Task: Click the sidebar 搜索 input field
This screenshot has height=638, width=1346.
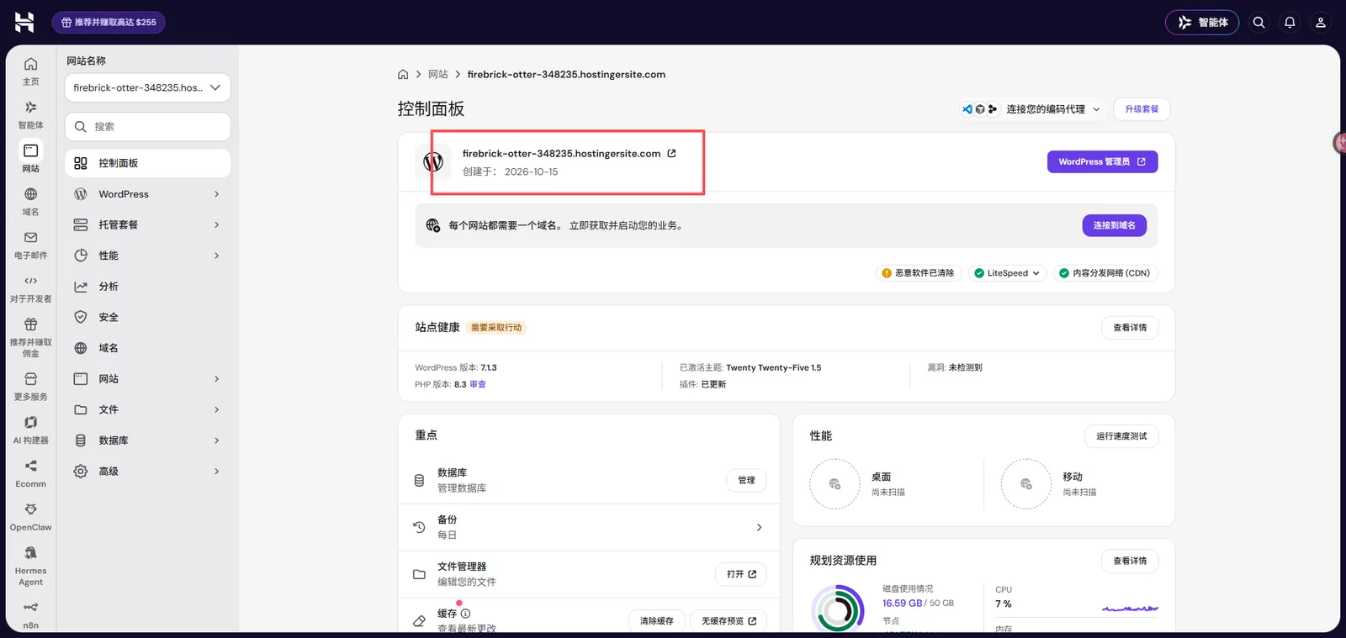Action: (x=147, y=127)
